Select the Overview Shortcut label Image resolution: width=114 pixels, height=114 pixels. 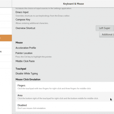click(25, 28)
